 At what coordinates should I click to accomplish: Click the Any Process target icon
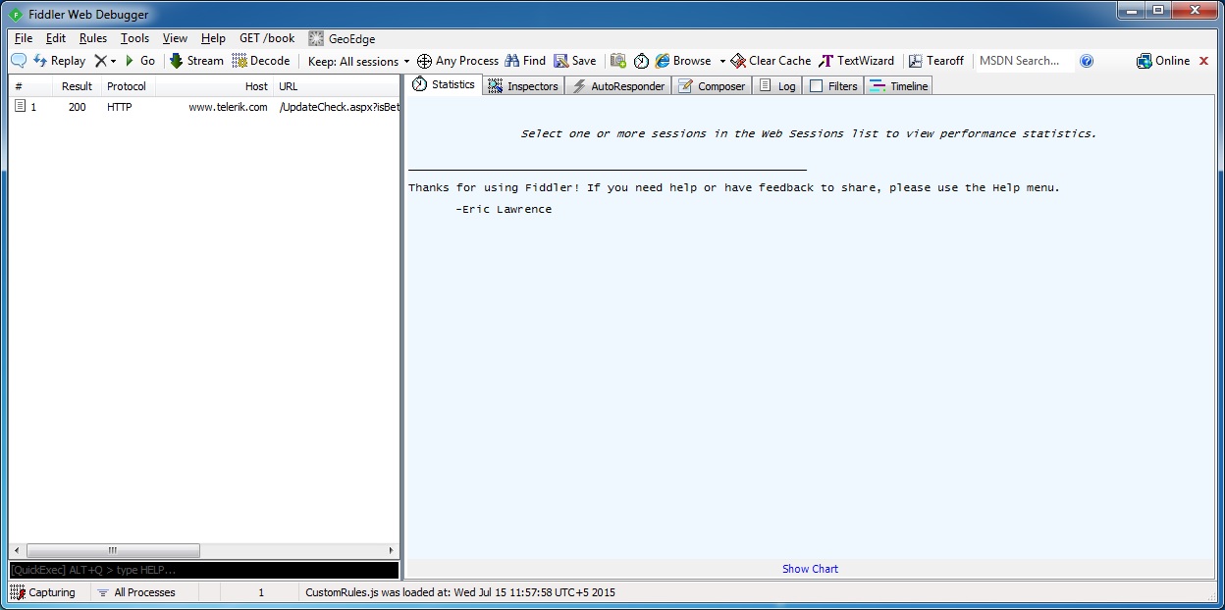click(x=425, y=61)
